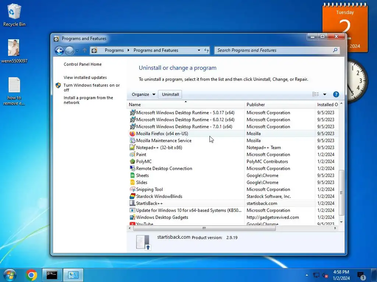Open the view options dropdown arrow

click(325, 94)
